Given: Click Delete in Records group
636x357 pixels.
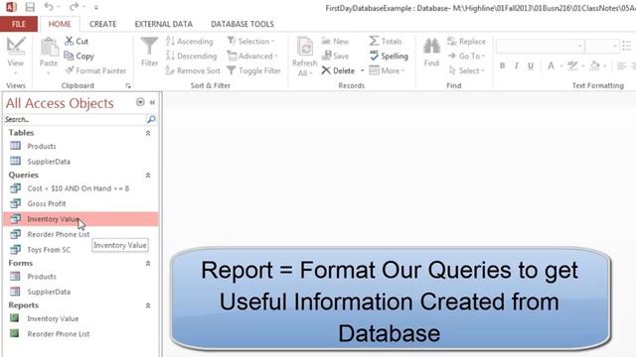Looking at the screenshot, I should coord(338,70).
